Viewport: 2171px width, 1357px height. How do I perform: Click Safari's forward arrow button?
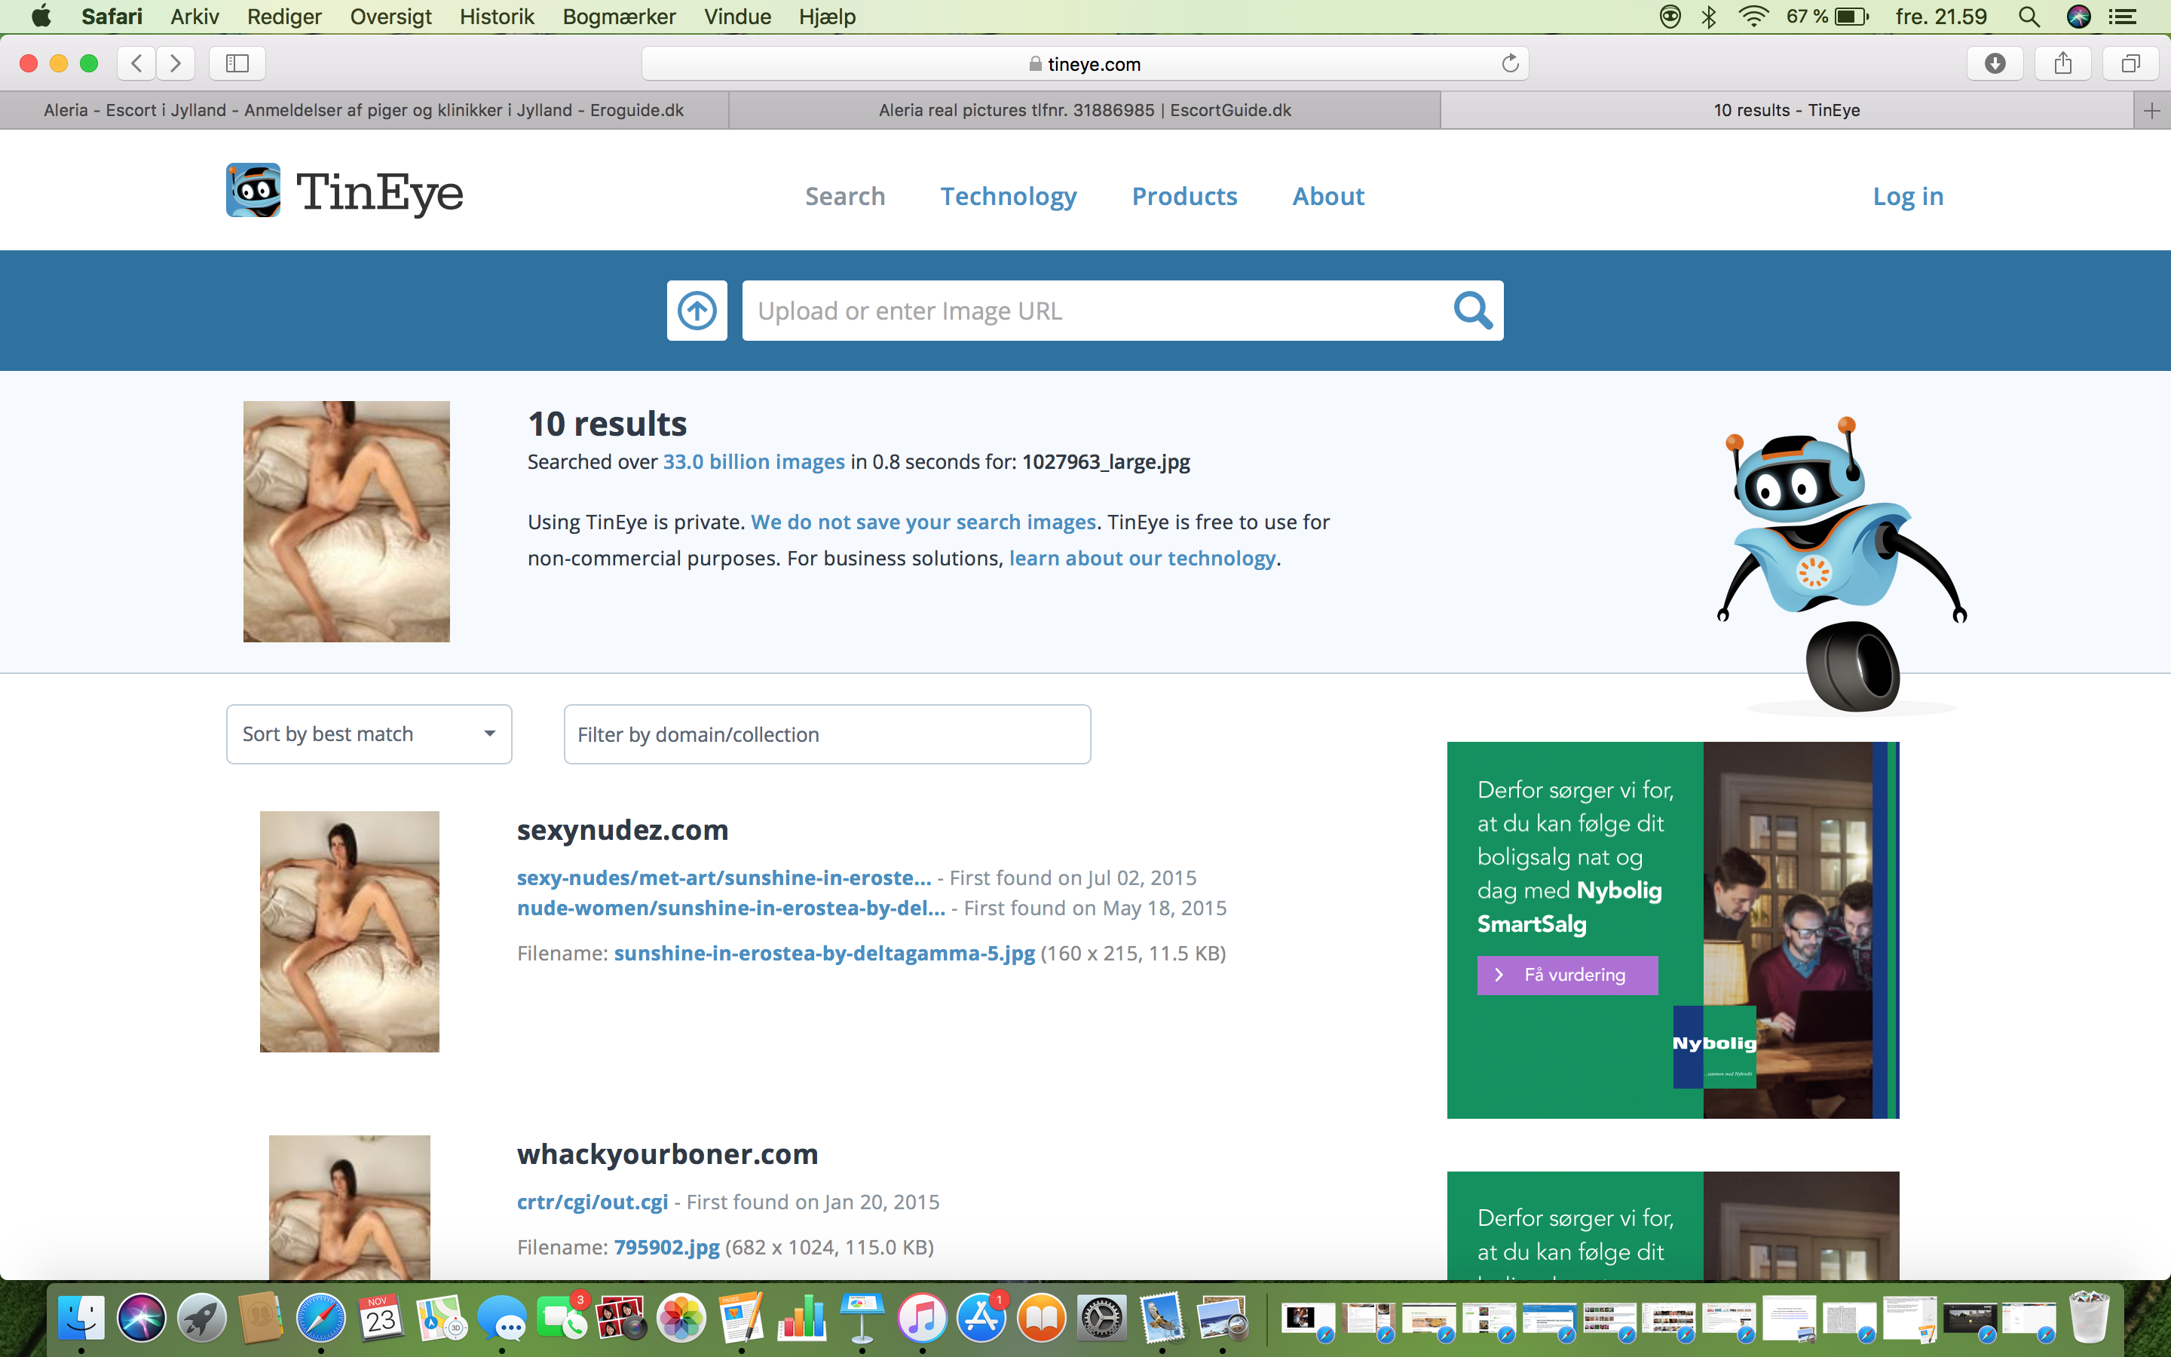click(176, 63)
